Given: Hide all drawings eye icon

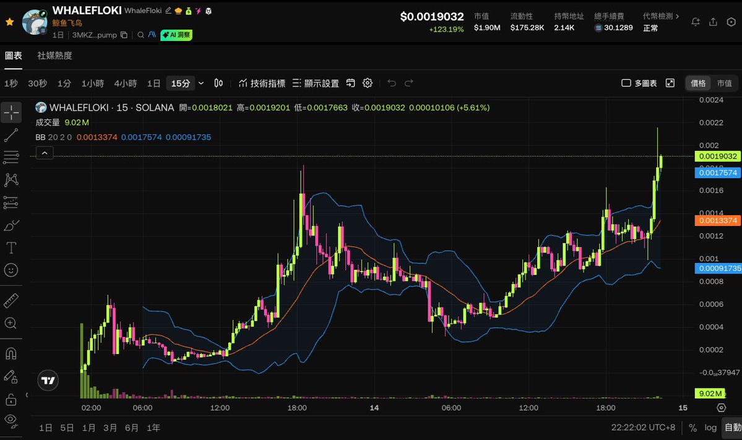Looking at the screenshot, I should [11, 421].
